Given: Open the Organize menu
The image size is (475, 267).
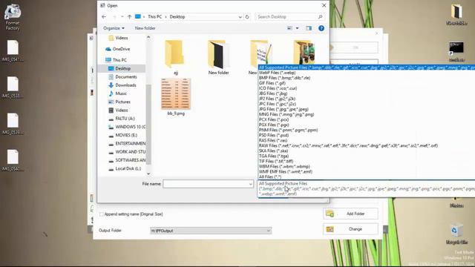Looking at the screenshot, I should coord(114,28).
